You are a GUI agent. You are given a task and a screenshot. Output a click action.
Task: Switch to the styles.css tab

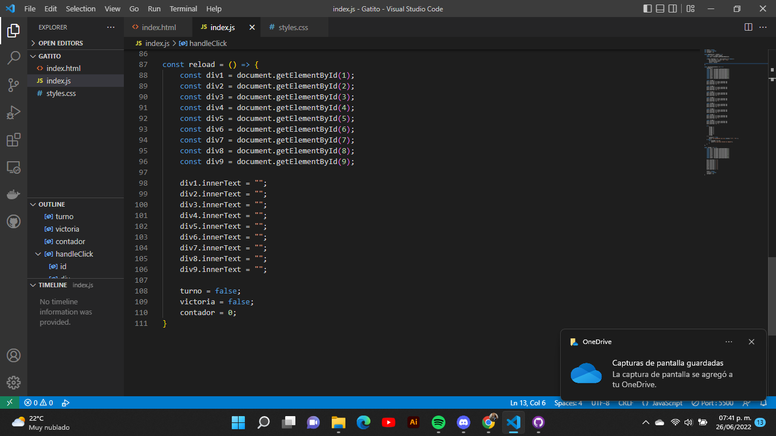(x=294, y=27)
